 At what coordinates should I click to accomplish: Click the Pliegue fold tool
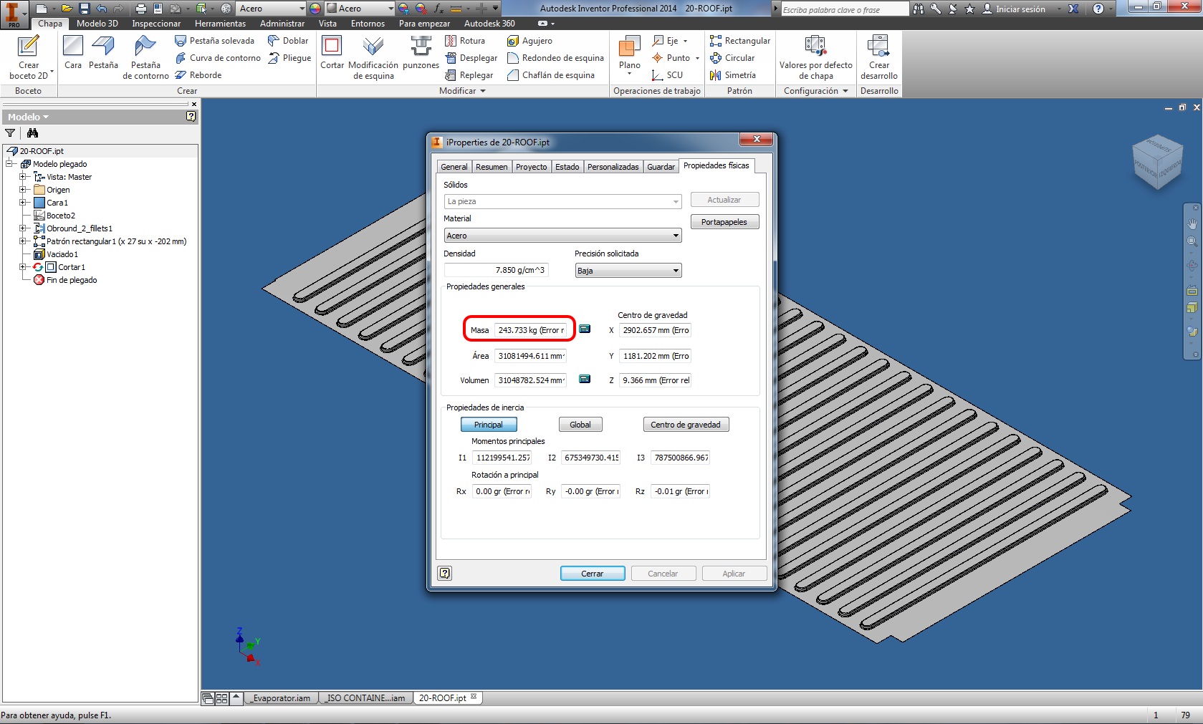(x=289, y=58)
